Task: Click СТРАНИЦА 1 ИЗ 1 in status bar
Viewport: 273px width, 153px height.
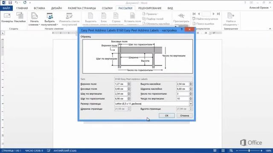Action: [11, 150]
